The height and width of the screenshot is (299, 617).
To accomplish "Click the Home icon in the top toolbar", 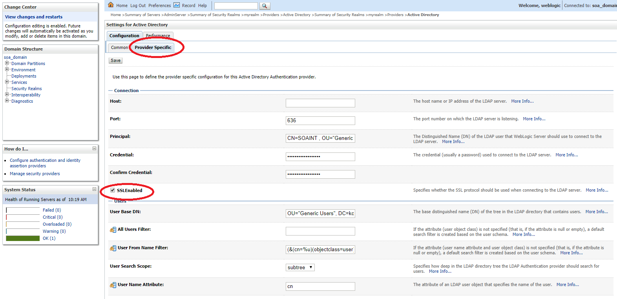I will 111,5.
